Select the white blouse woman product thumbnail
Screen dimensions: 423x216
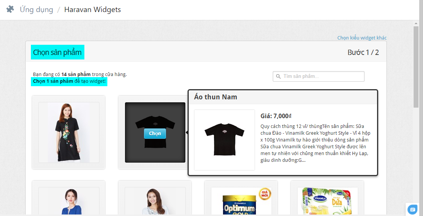pos(155,201)
